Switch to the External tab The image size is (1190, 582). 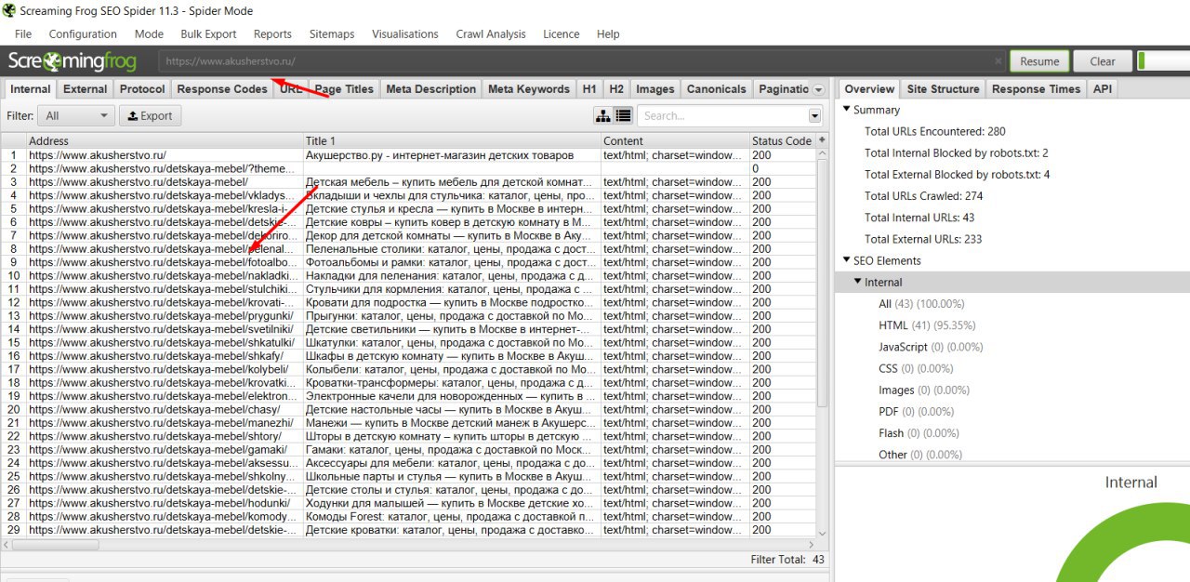coord(86,89)
